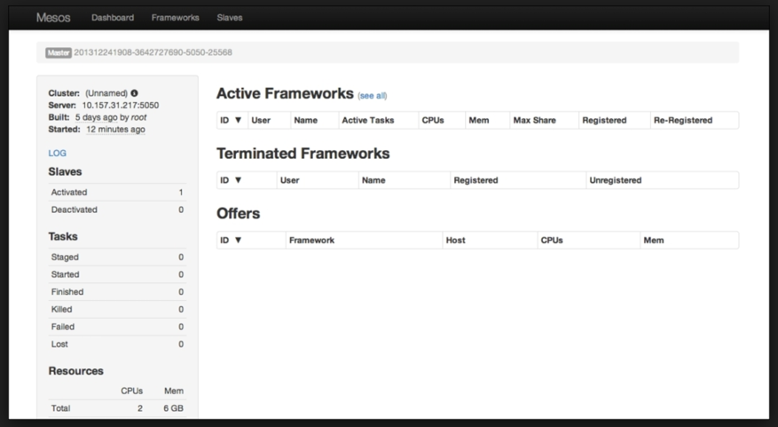
Task: Go to the Frameworks nav item
Action: [175, 18]
